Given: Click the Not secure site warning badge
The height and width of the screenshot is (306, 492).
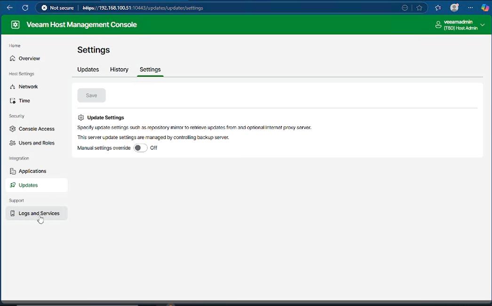Looking at the screenshot, I should pyautogui.click(x=58, y=8).
